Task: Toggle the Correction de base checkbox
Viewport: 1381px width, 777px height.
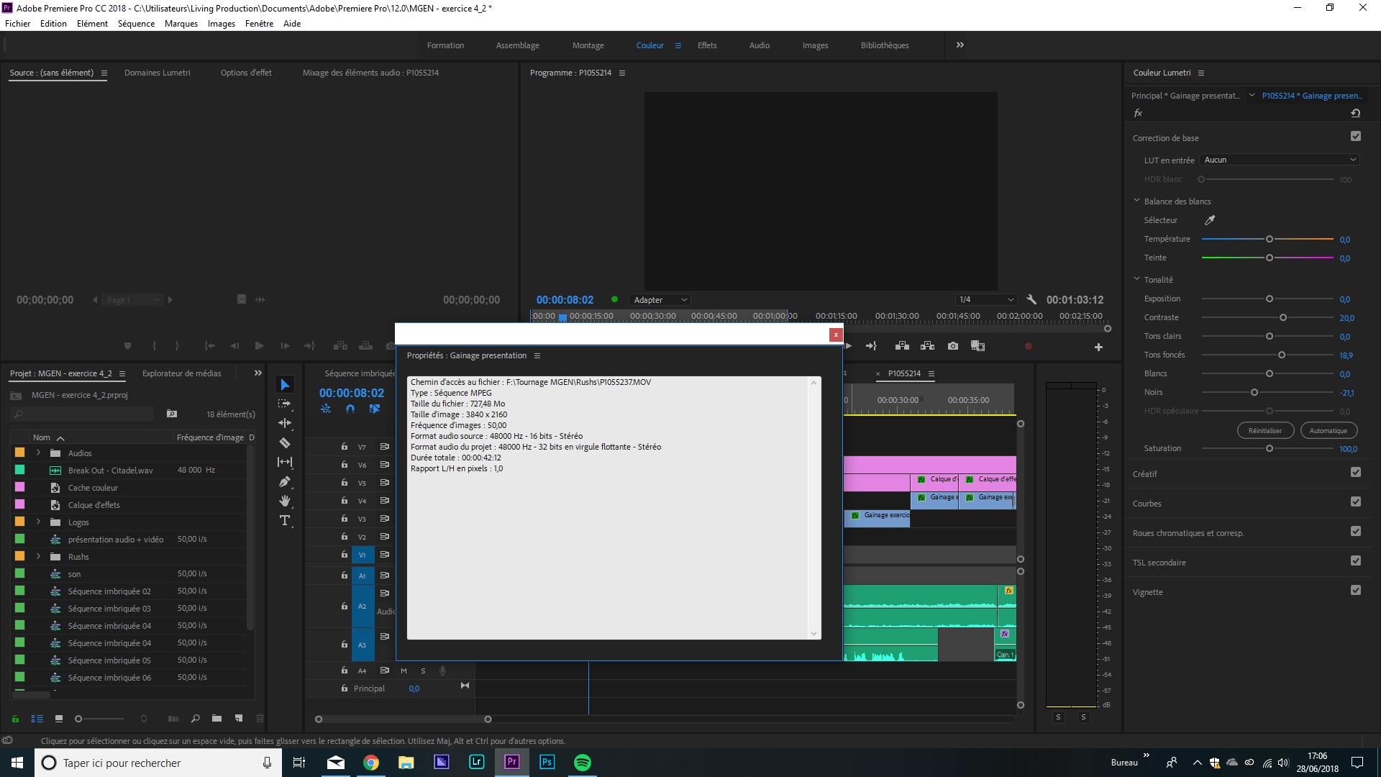Action: pyautogui.click(x=1356, y=137)
